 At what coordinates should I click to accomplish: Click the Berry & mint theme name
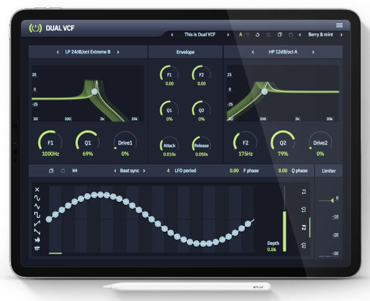pyautogui.click(x=320, y=34)
